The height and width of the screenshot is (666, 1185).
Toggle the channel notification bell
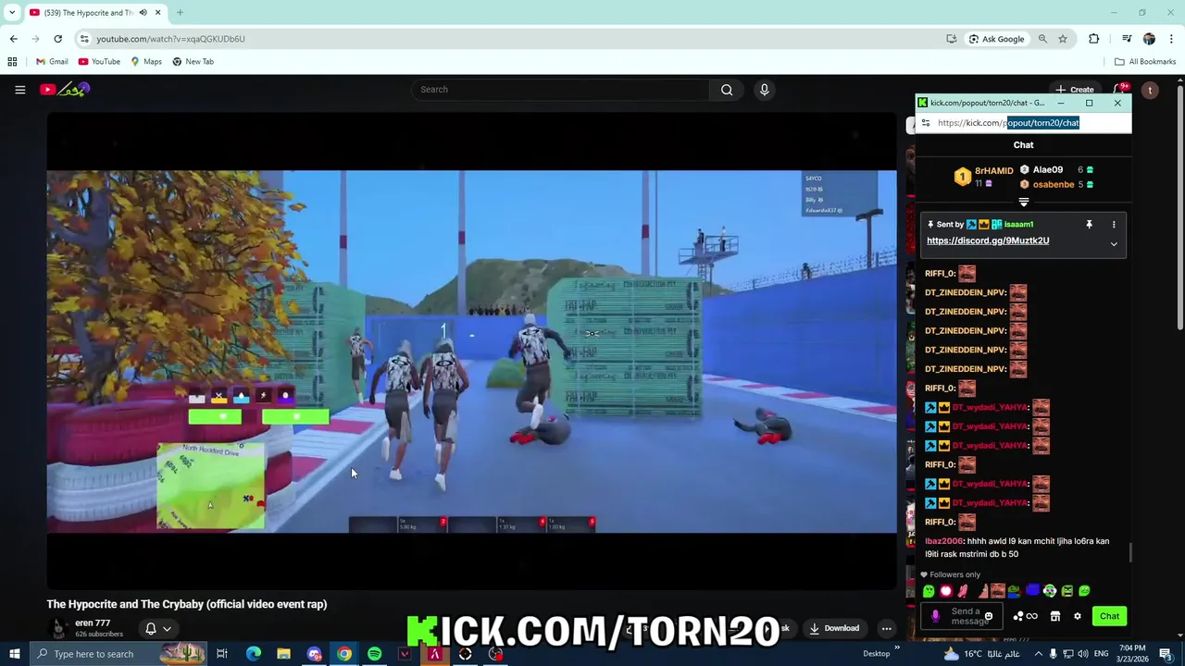point(151,629)
